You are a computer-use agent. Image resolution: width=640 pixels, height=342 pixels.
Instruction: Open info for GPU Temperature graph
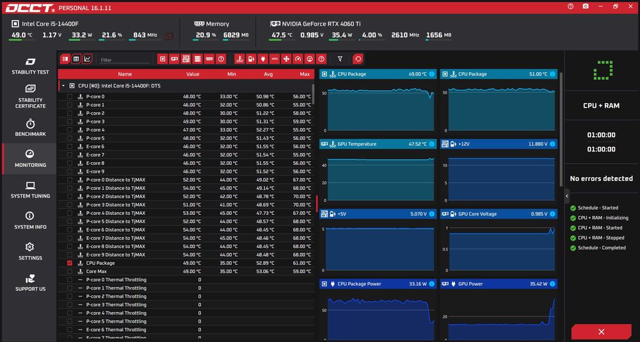click(x=431, y=144)
